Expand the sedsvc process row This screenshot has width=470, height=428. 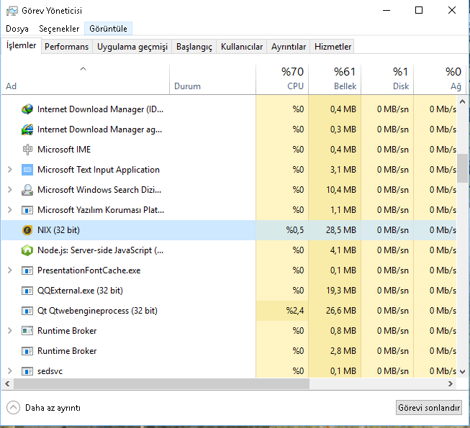tap(10, 371)
